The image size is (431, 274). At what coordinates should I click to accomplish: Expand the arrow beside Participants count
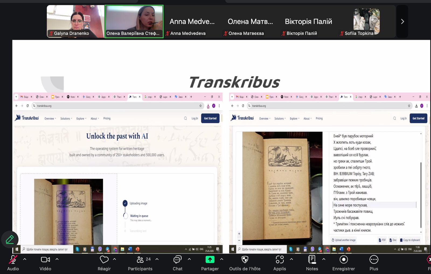point(157,259)
